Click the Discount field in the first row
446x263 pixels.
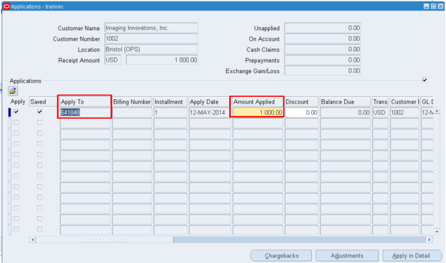tap(302, 112)
